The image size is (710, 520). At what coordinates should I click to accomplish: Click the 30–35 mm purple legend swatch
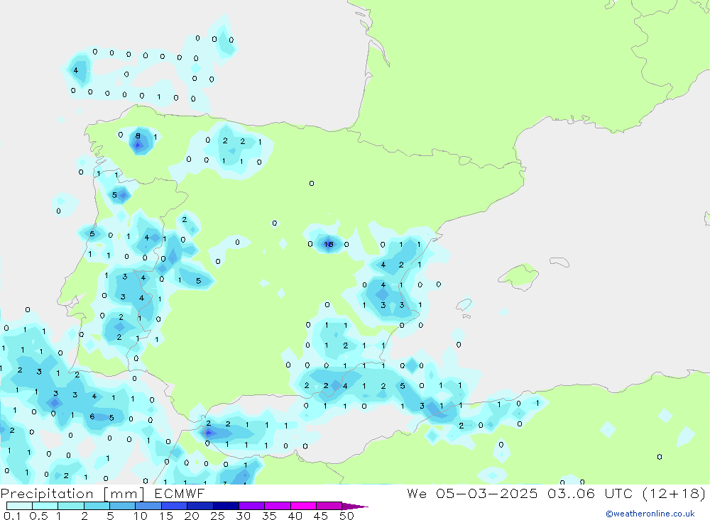[x=252, y=506]
